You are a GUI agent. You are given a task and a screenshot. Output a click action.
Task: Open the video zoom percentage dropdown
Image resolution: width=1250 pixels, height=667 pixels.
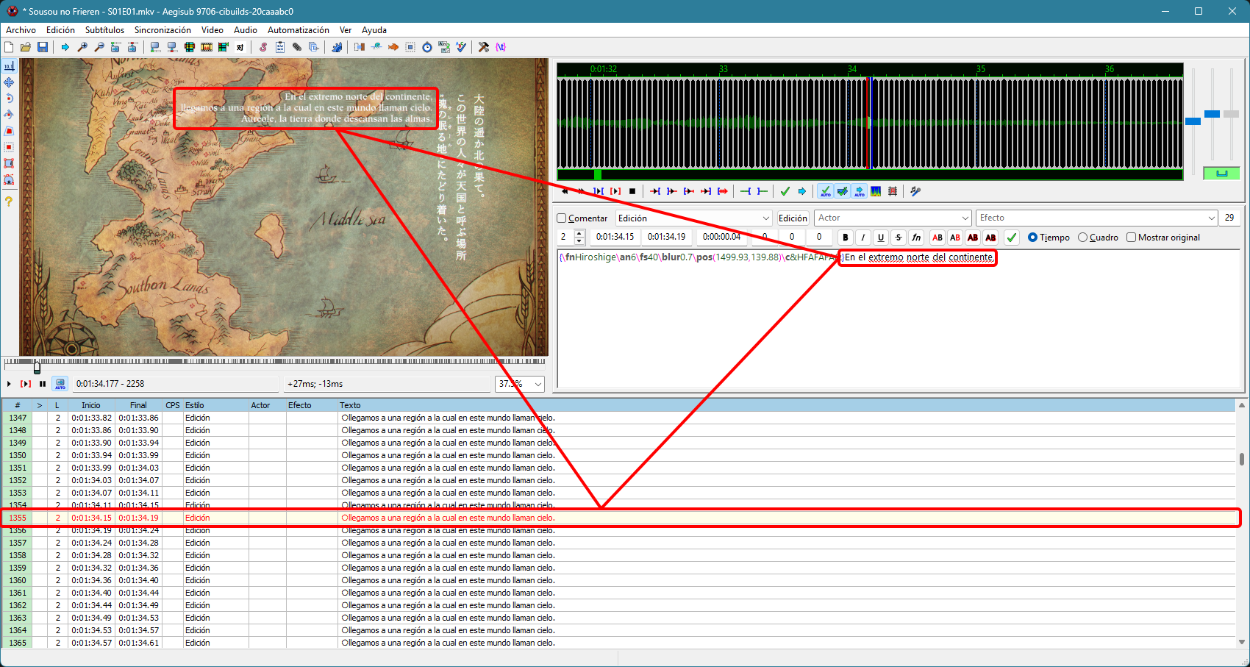tap(538, 384)
